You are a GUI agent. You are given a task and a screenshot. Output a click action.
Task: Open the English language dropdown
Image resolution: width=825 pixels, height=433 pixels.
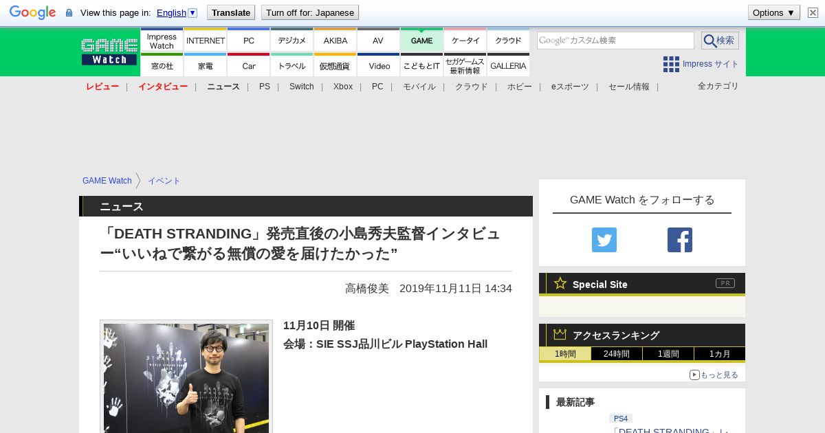coord(177,12)
